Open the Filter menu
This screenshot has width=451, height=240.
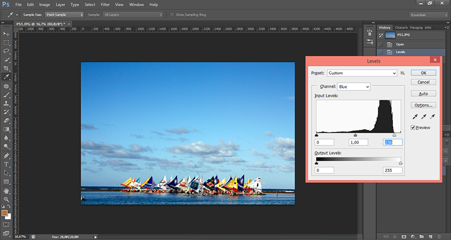[105, 4]
